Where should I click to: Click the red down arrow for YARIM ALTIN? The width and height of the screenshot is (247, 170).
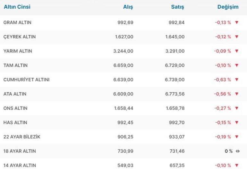tap(237, 51)
